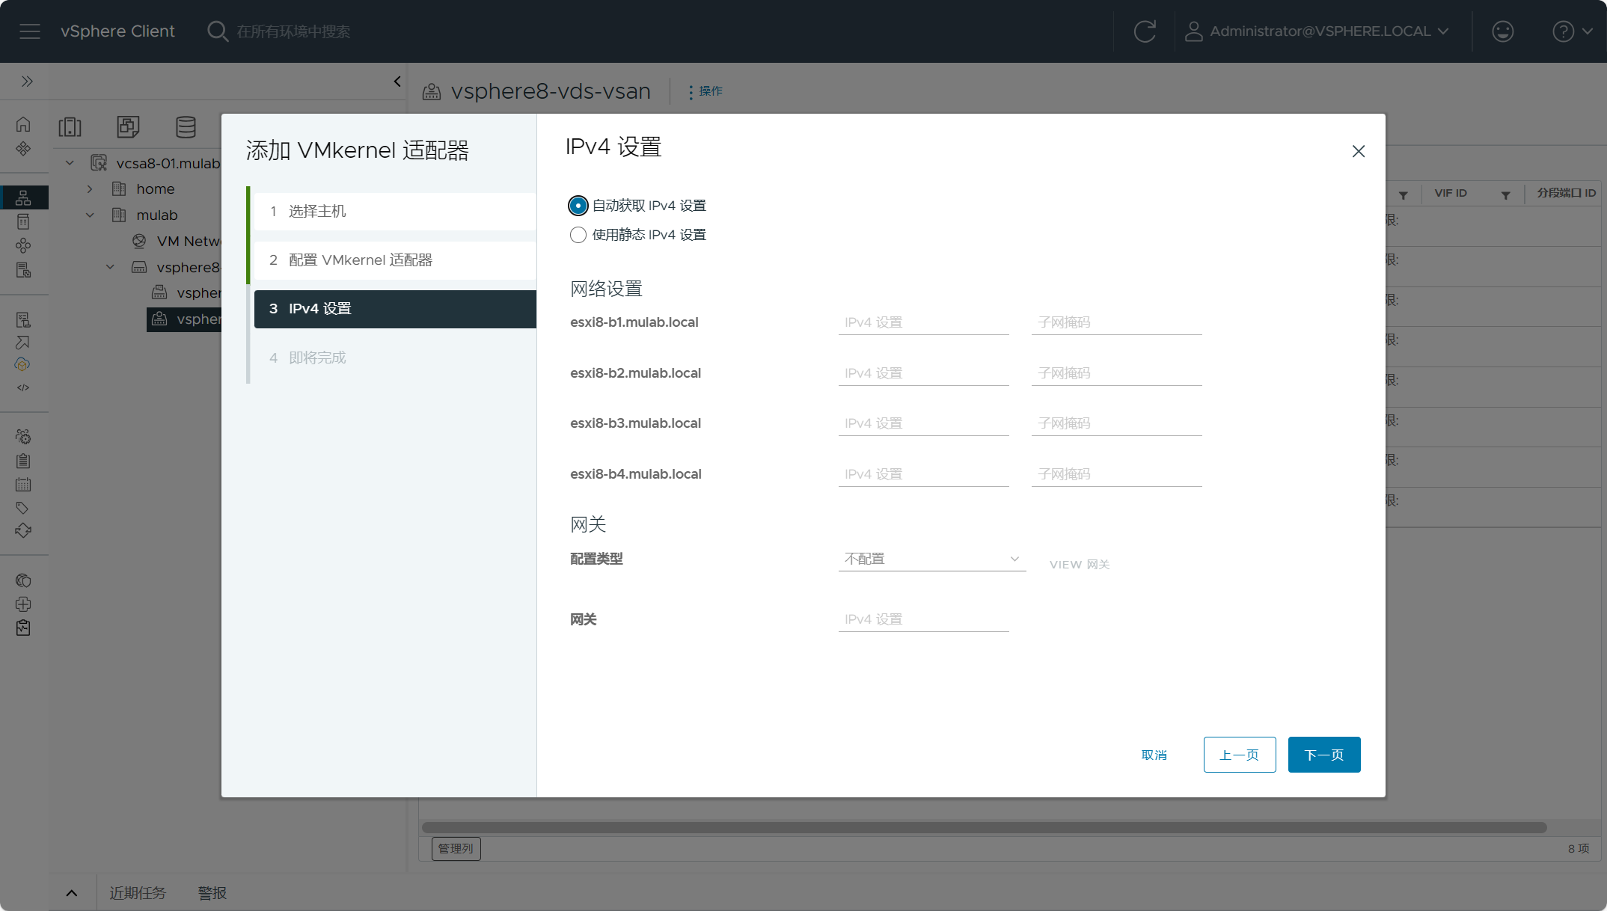This screenshot has width=1607, height=911.
Task: Click 上一页 to go back
Action: tap(1240, 755)
